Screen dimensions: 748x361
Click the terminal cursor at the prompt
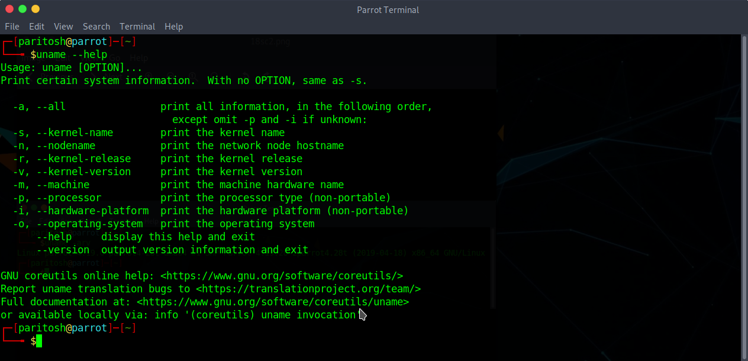pyautogui.click(x=38, y=341)
